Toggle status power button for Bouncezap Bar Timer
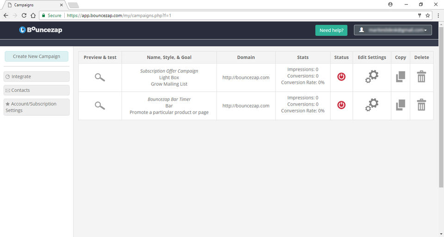 [341, 105]
